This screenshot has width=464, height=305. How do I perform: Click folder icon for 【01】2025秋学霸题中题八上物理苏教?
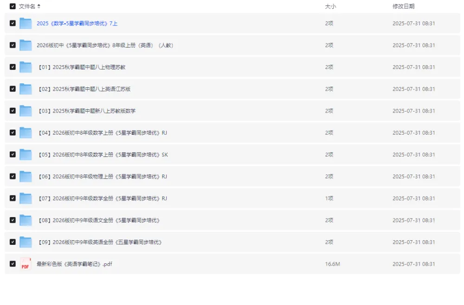(26, 67)
